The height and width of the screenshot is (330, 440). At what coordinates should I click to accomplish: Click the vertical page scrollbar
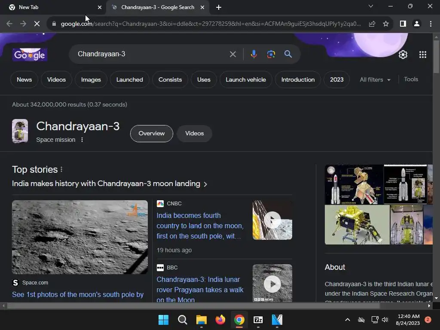436,57
